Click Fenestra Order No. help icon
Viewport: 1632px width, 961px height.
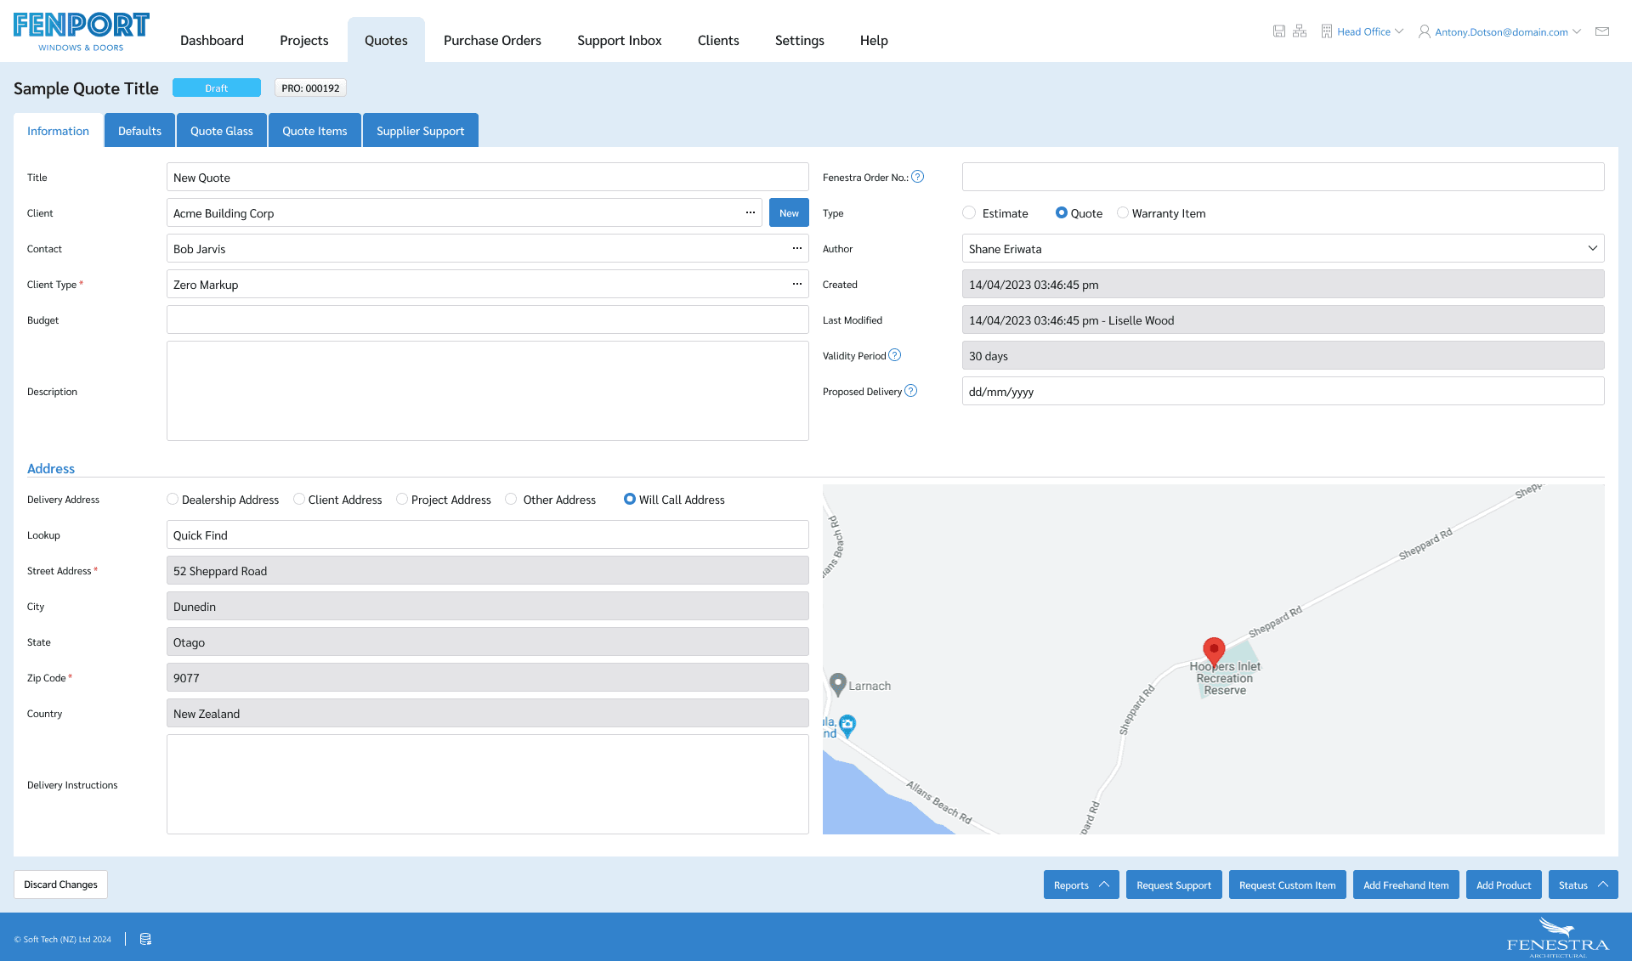pos(918,177)
